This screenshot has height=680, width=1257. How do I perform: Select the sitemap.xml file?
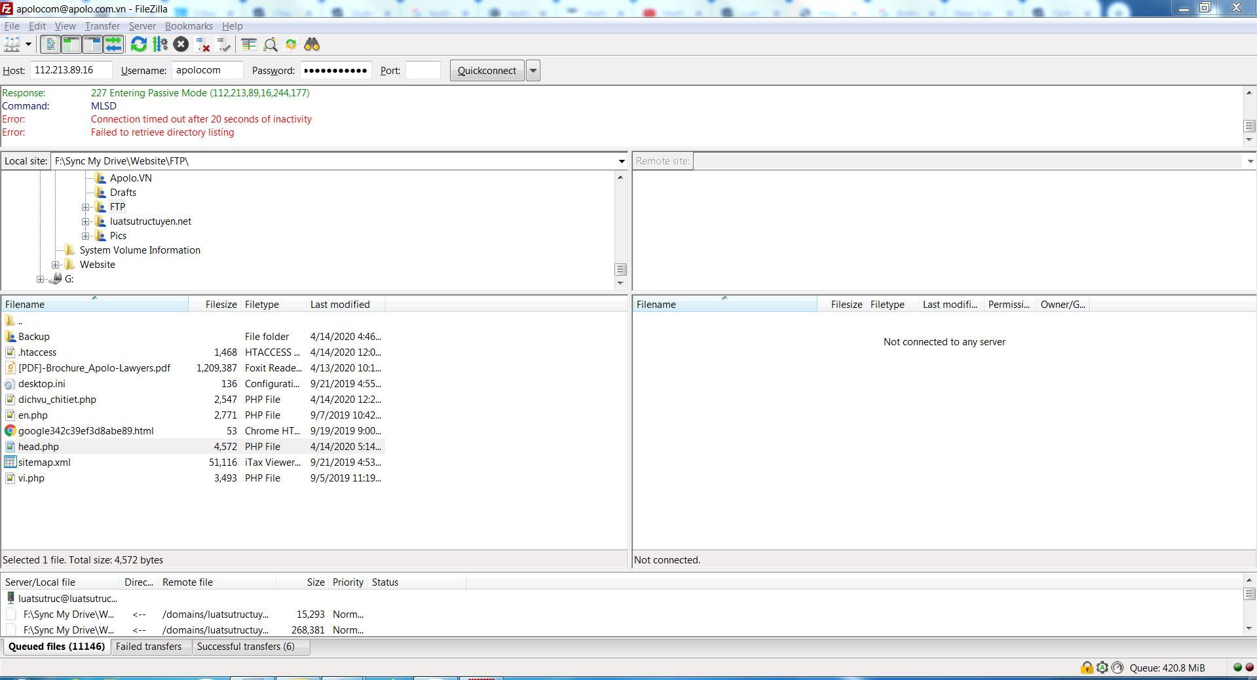coord(193,463)
